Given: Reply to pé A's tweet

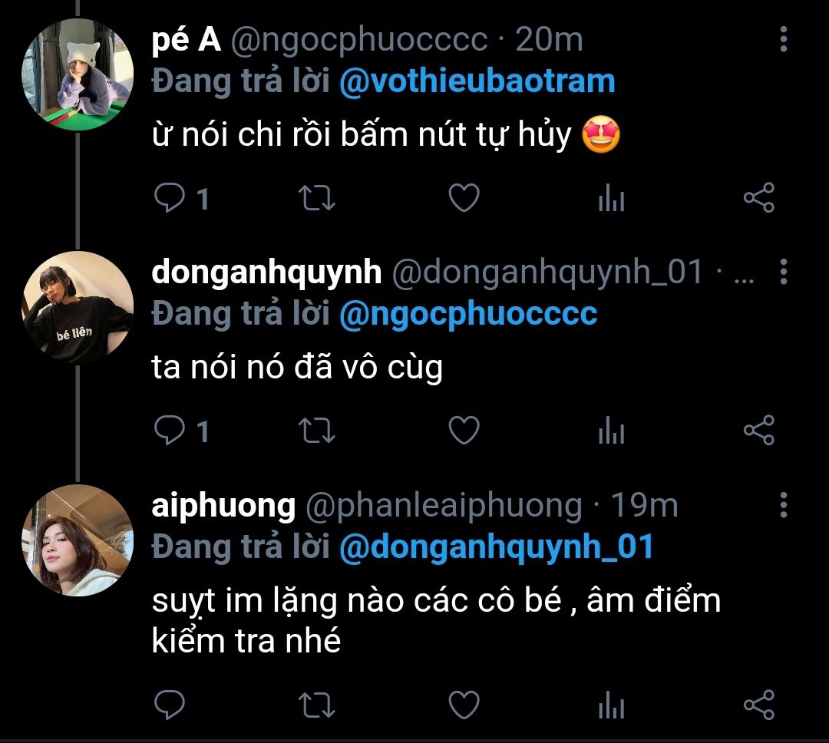Looking at the screenshot, I should [168, 200].
